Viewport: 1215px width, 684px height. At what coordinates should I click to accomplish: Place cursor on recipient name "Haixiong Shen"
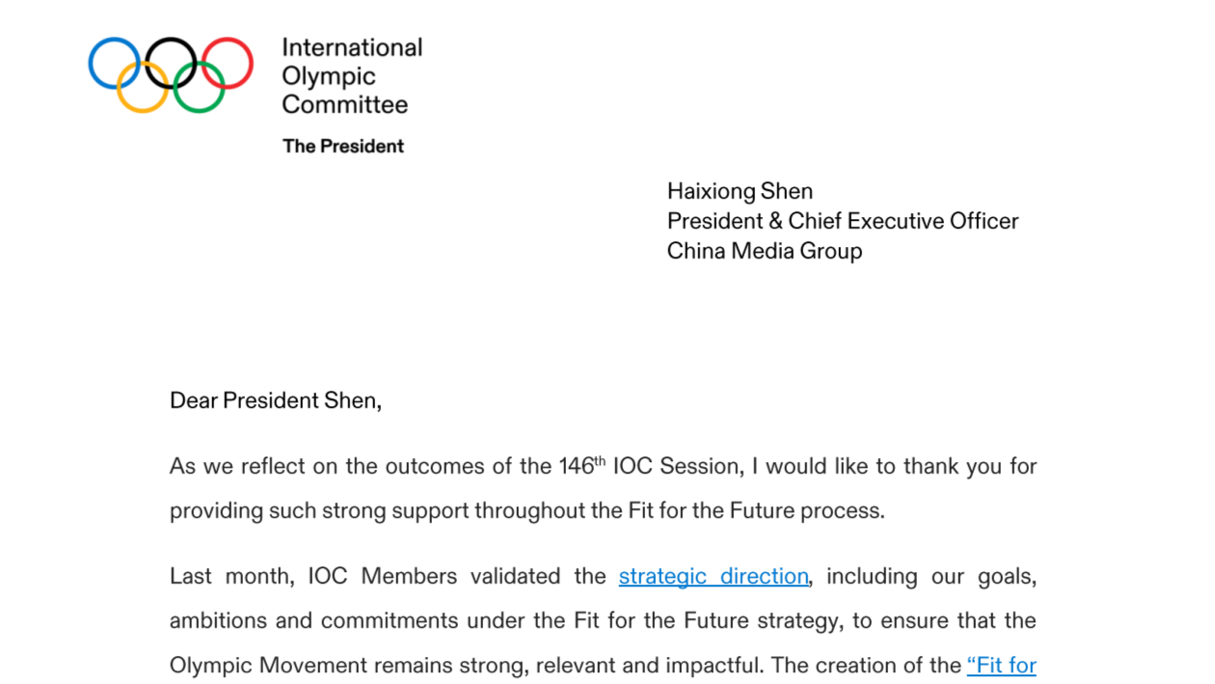[x=740, y=191]
